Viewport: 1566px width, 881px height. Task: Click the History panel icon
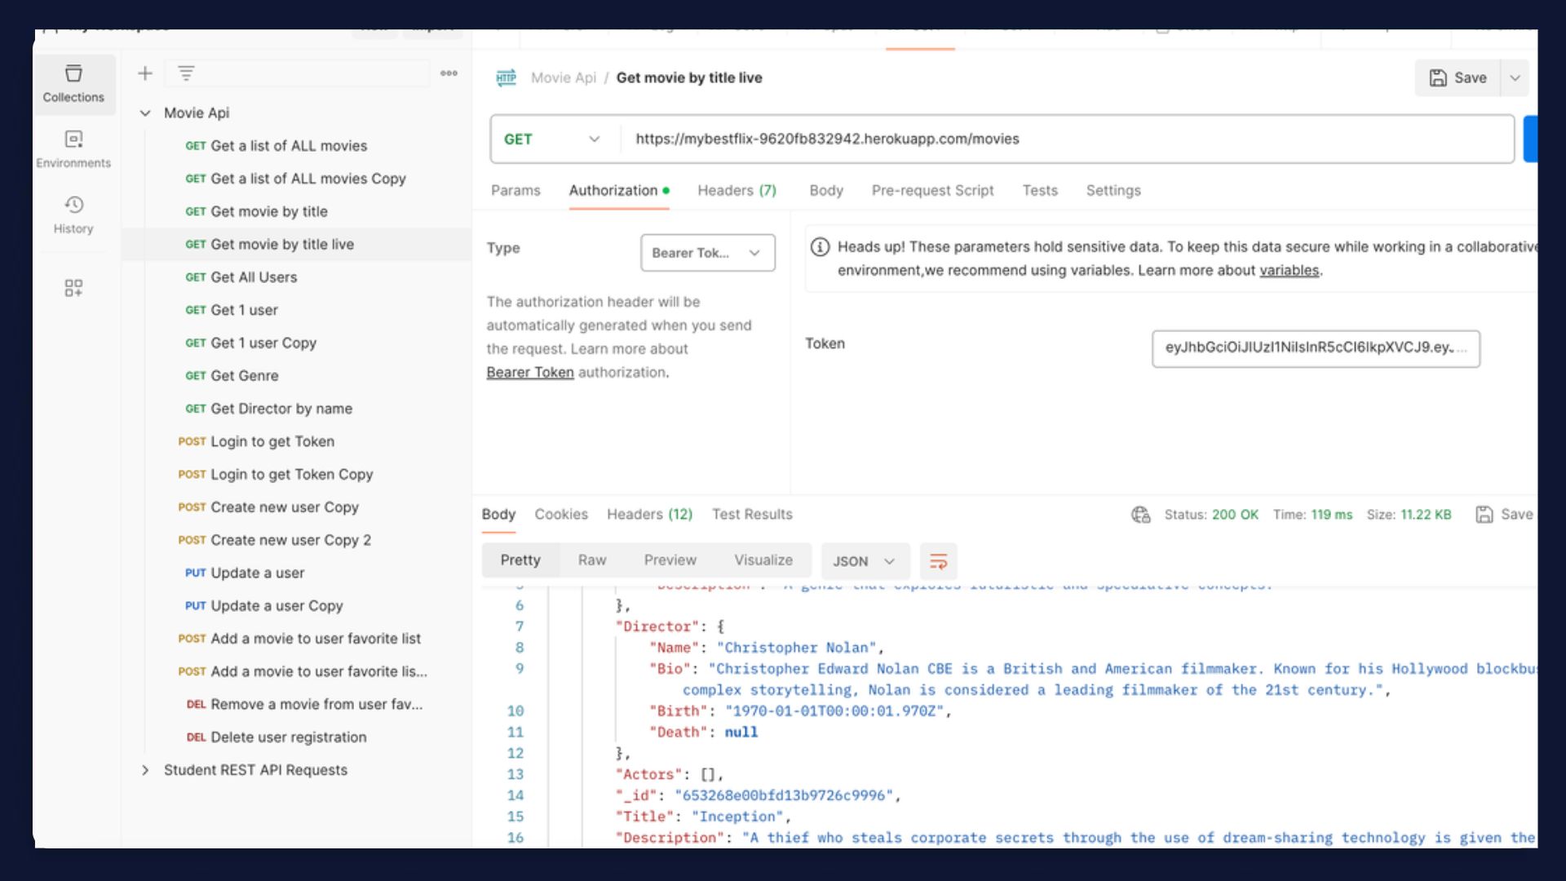pyautogui.click(x=73, y=205)
